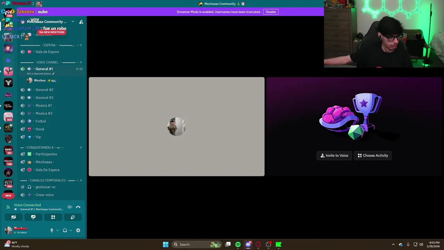The width and height of the screenshot is (444, 250).
Task: Click the taskbar Search box
Action: tap(197, 244)
